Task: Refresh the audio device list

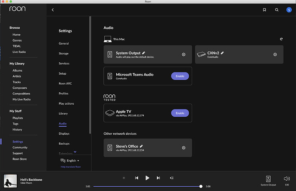Action: 281,39
